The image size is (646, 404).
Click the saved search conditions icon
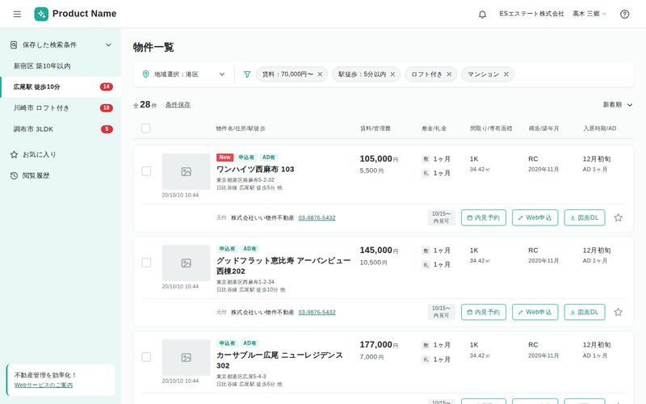tap(14, 45)
